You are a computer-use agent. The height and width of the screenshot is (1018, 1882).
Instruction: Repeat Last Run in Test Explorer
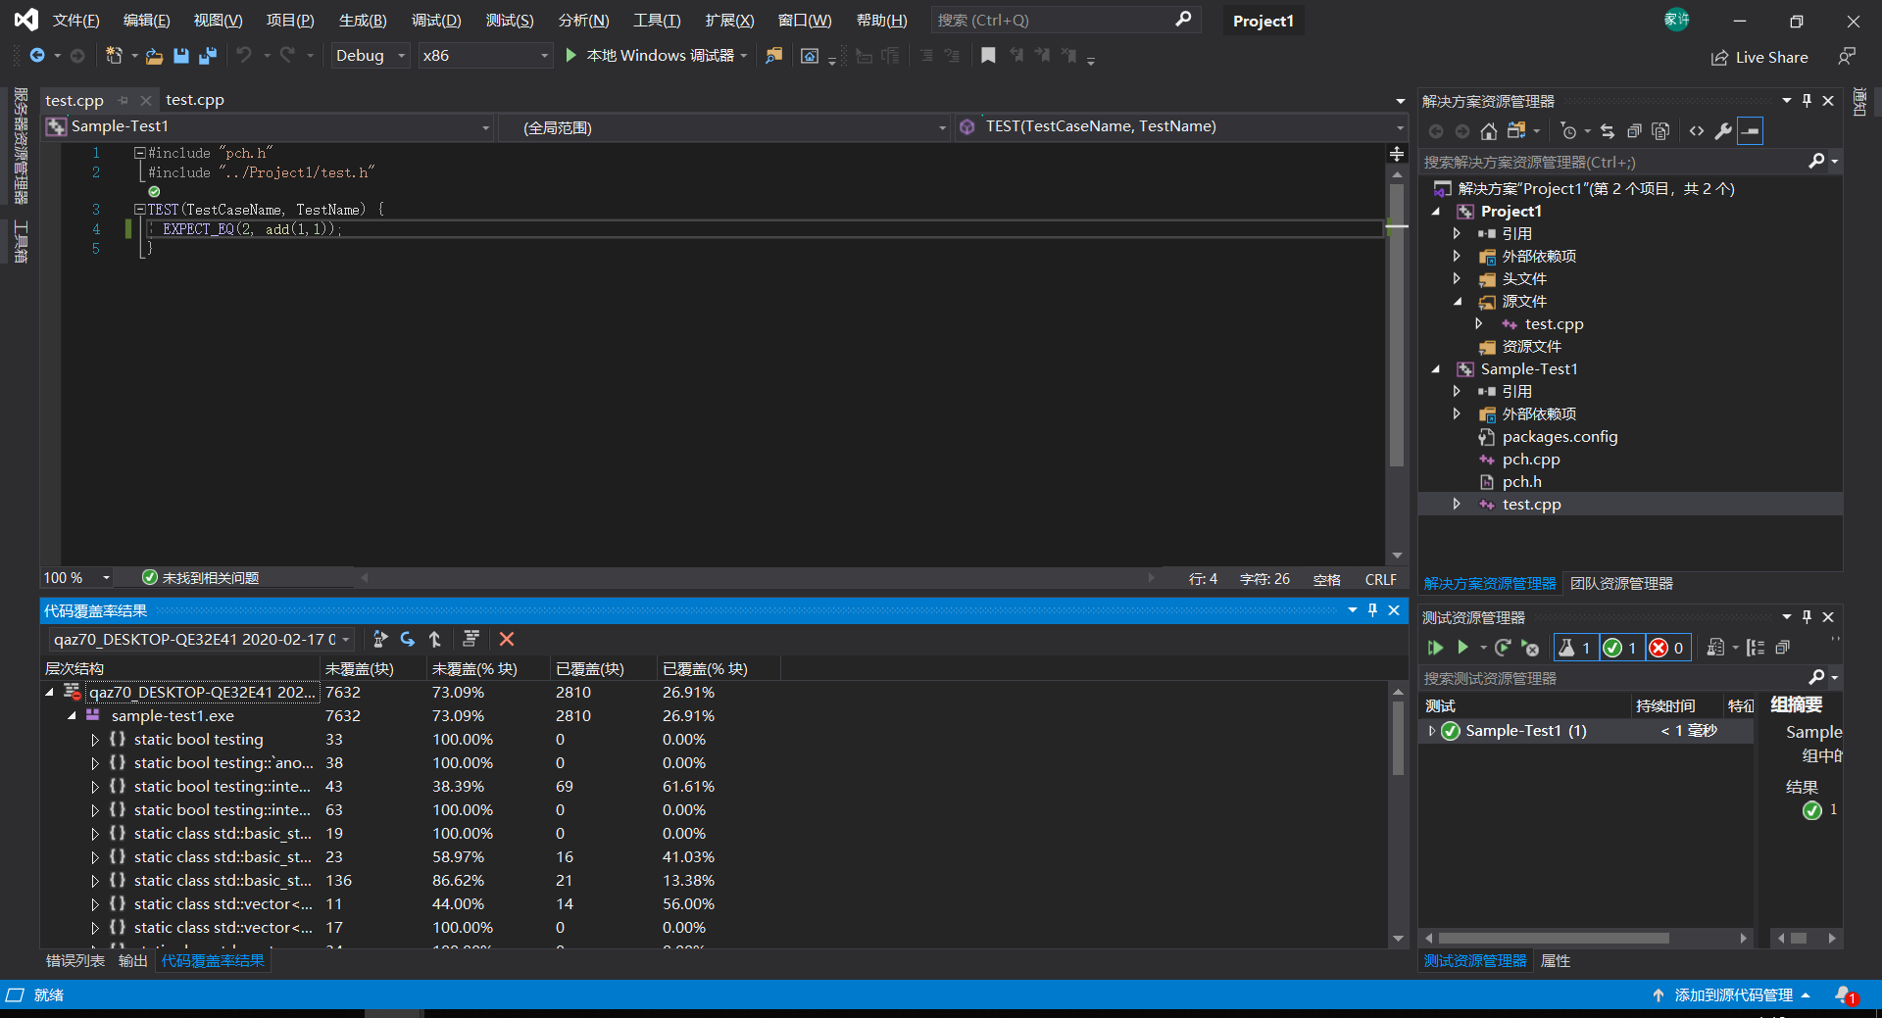coord(1503,648)
